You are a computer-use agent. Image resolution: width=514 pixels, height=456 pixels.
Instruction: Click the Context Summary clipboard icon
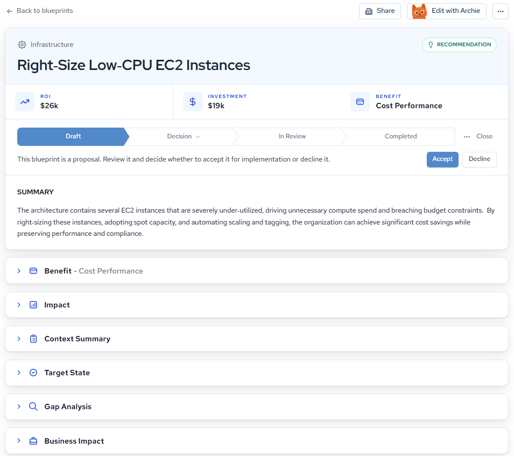click(33, 339)
